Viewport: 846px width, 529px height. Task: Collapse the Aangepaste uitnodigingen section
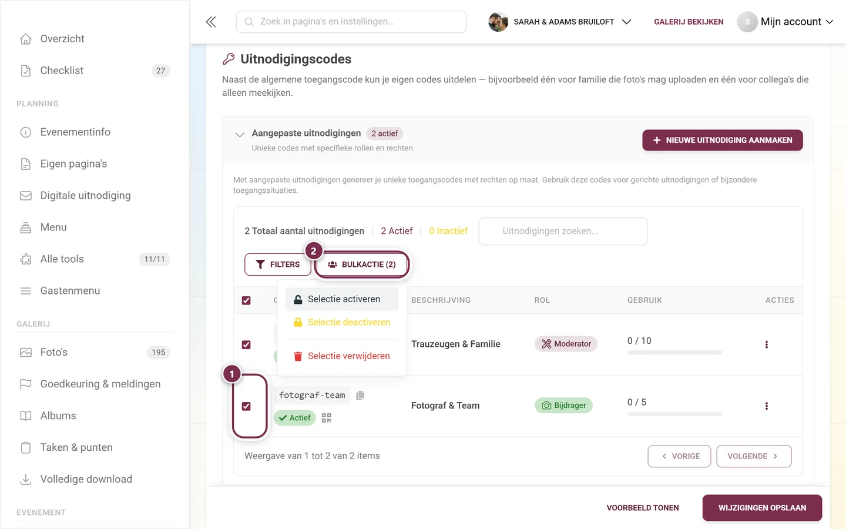240,134
